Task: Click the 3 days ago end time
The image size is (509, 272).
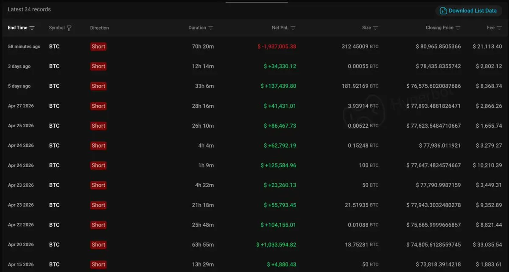Action: pyautogui.click(x=19, y=67)
